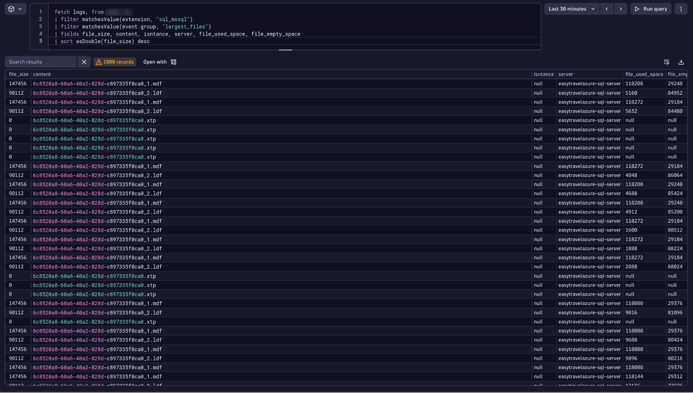Screen dimensions: 693x393
Task: Go to the next timeframe with the right arrow
Action: 621,9
